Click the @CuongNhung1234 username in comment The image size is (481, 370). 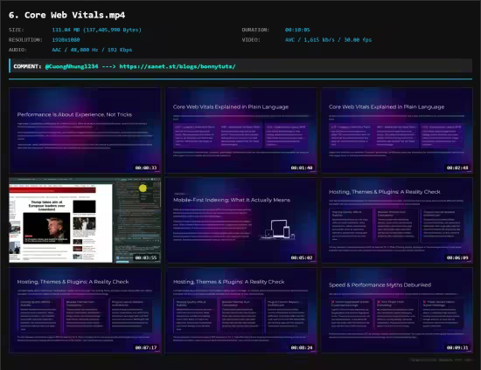pyautogui.click(x=72, y=66)
